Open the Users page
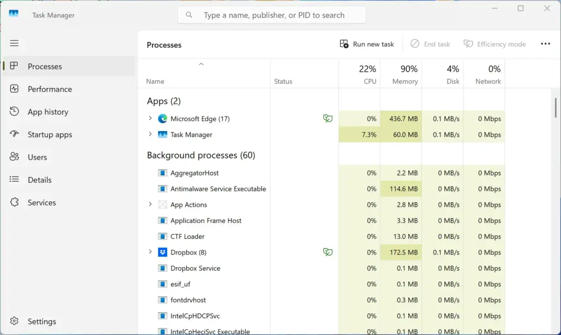The image size is (561, 335). pyautogui.click(x=68, y=157)
